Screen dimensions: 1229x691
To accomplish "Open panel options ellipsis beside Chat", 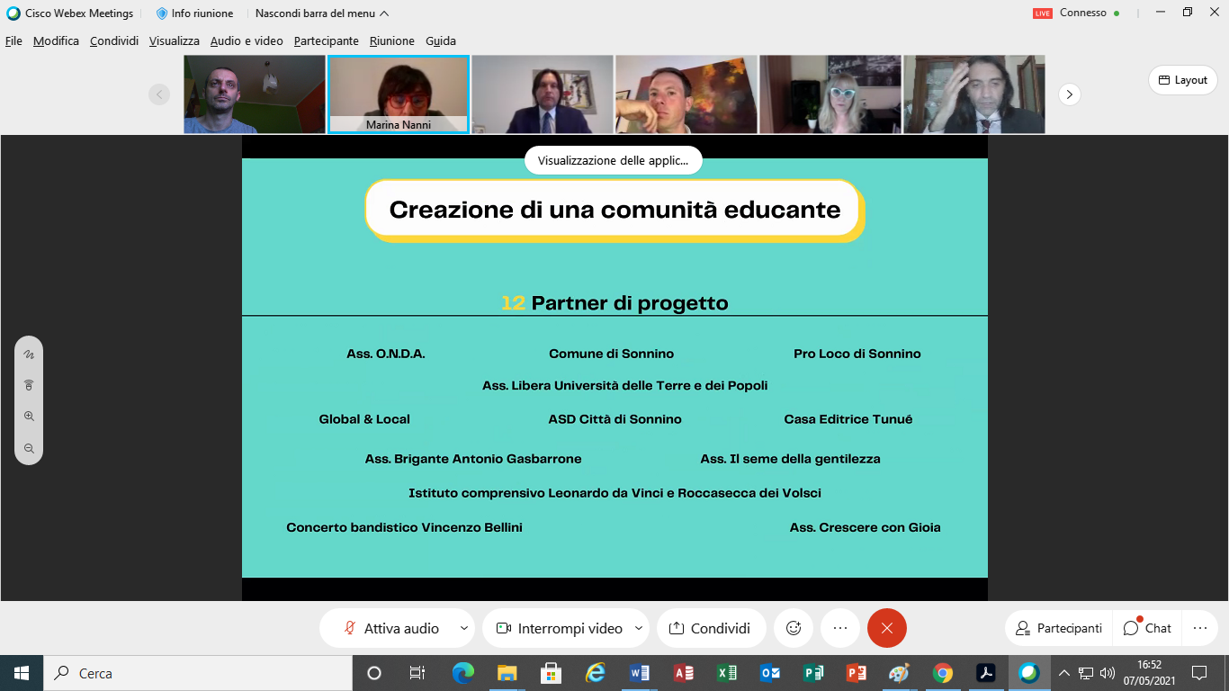I will point(1199,628).
